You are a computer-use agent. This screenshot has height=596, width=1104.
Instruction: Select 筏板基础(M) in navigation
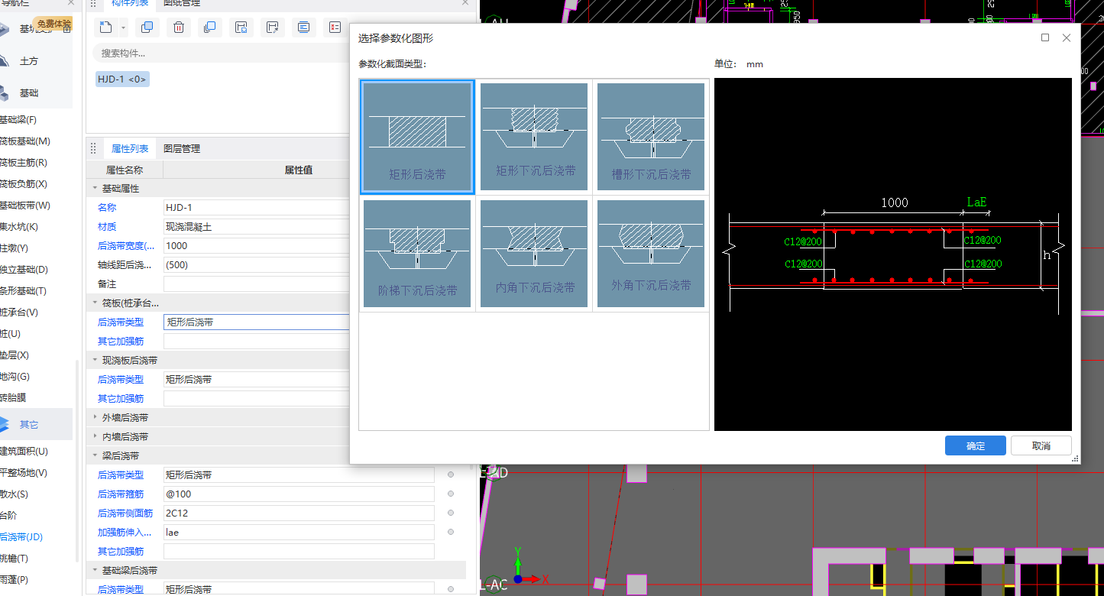point(24,141)
